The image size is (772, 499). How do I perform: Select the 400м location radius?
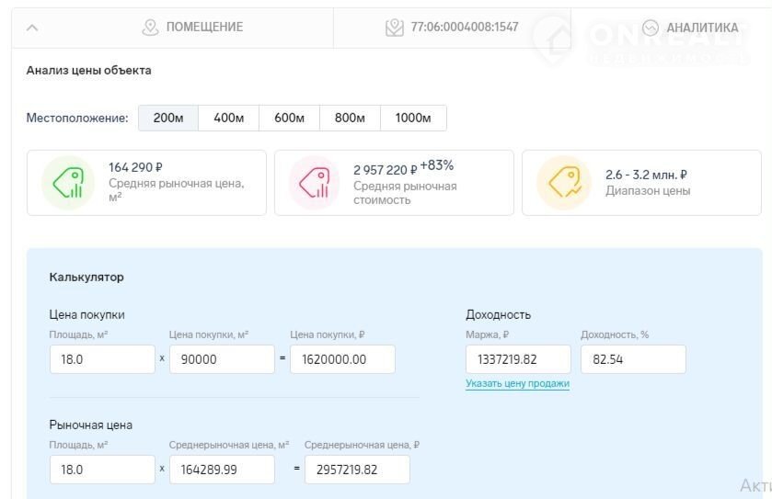228,118
